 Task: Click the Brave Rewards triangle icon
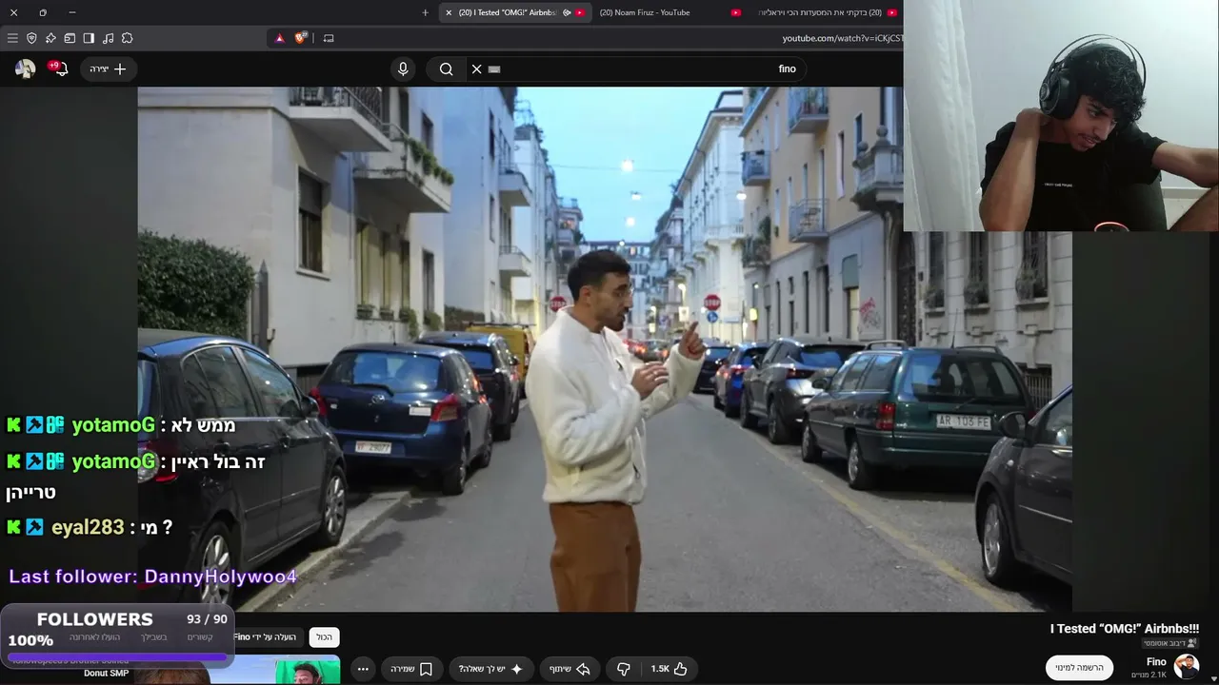280,38
